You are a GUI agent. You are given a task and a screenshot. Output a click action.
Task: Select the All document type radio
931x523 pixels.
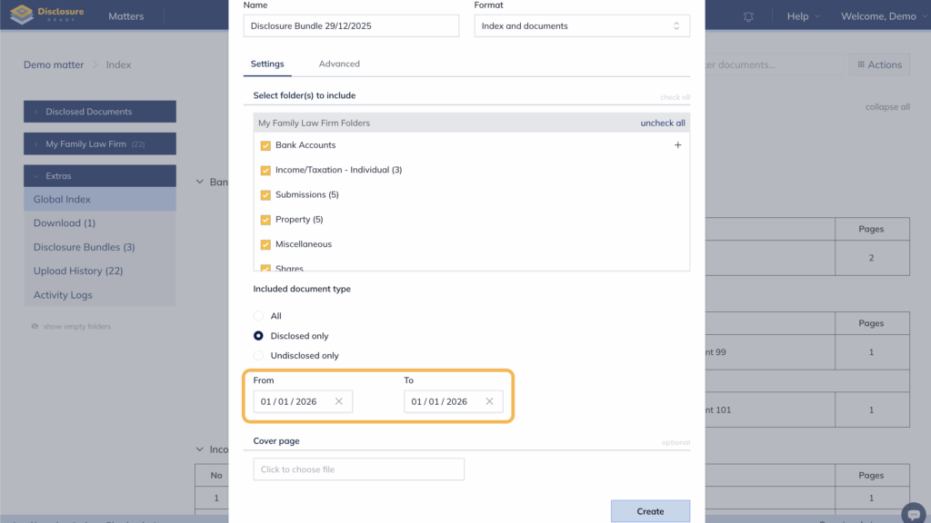[x=258, y=316]
